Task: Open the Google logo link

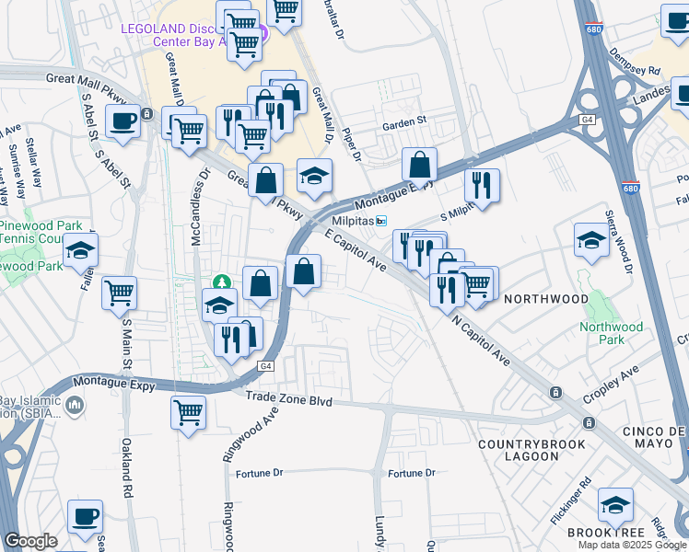Action: click(x=31, y=541)
